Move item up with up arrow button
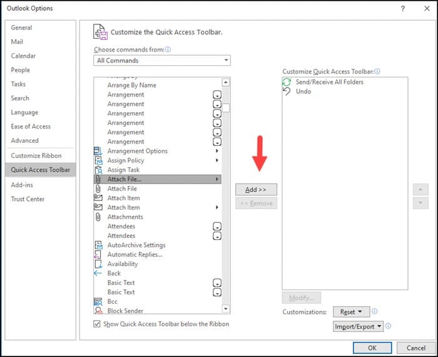438x357 pixels. tap(420, 190)
